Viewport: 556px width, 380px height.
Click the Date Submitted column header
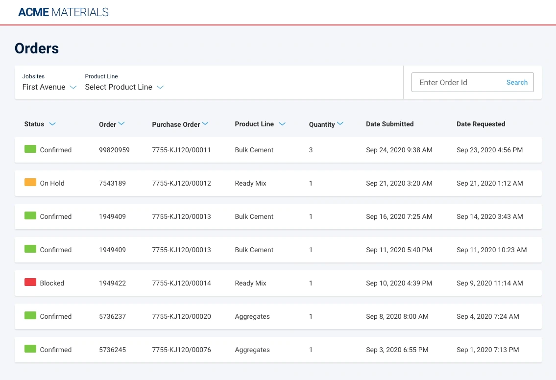point(390,124)
